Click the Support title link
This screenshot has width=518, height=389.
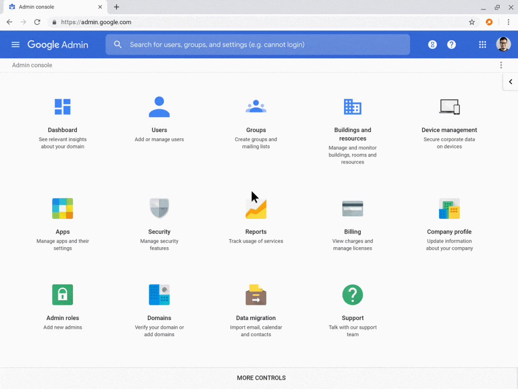[353, 318]
